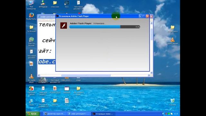This screenshot has height=116, width=206.
Task: Click the Flash installer title bar icon
Action: (x=57, y=16)
